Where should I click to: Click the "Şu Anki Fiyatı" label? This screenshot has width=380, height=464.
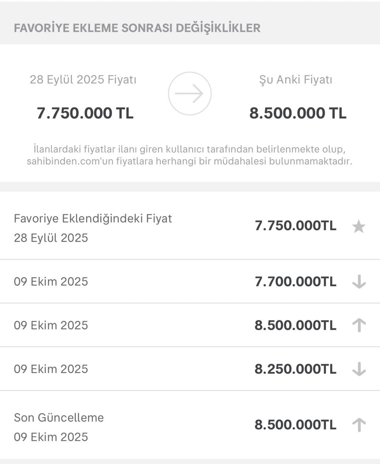pyautogui.click(x=296, y=80)
